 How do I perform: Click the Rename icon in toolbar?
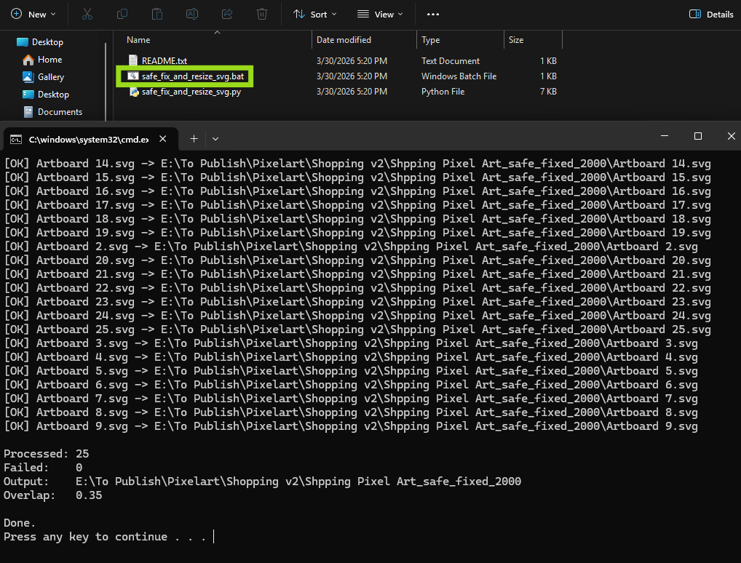[x=191, y=14]
